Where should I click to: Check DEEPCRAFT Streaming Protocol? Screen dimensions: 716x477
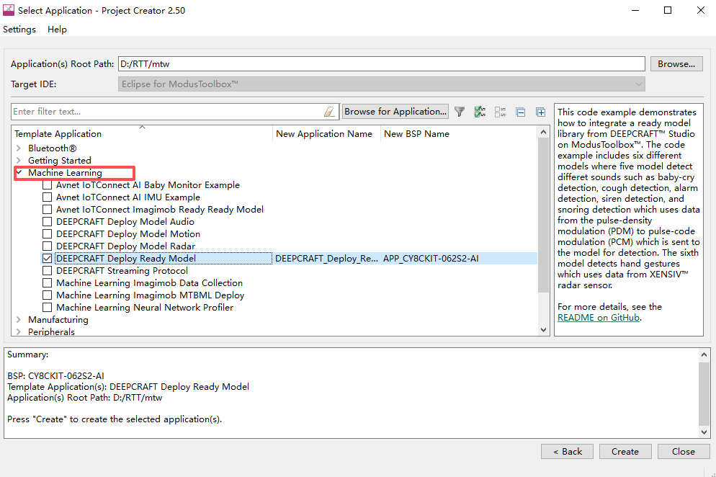point(47,271)
